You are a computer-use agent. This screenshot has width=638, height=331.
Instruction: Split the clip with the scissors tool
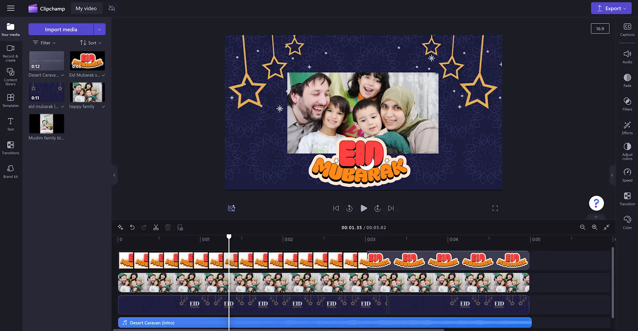(x=156, y=227)
